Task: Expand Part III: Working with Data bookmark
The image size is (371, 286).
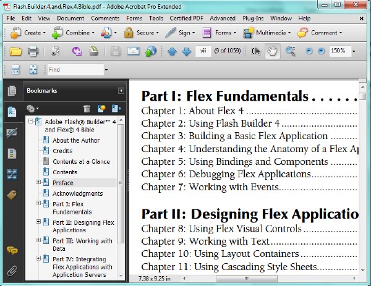Action: click(x=38, y=240)
